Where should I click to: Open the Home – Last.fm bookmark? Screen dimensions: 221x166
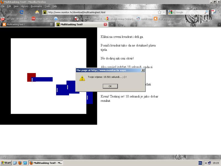(42, 19)
